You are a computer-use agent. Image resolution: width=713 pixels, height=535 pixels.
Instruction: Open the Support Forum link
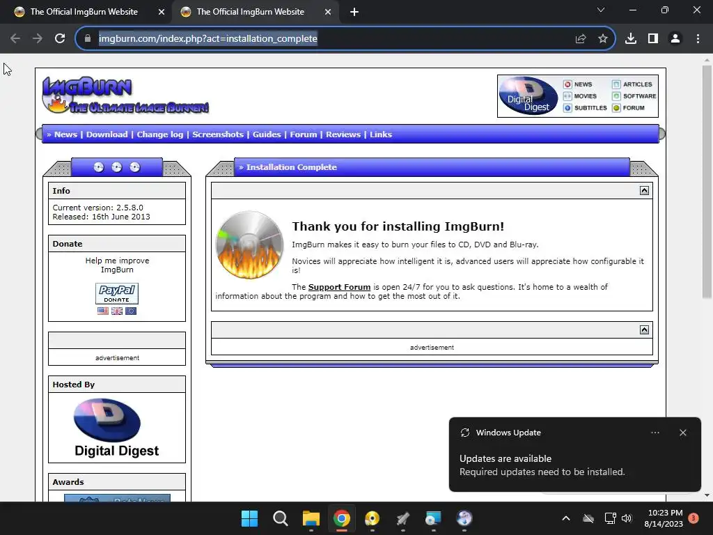(x=339, y=287)
